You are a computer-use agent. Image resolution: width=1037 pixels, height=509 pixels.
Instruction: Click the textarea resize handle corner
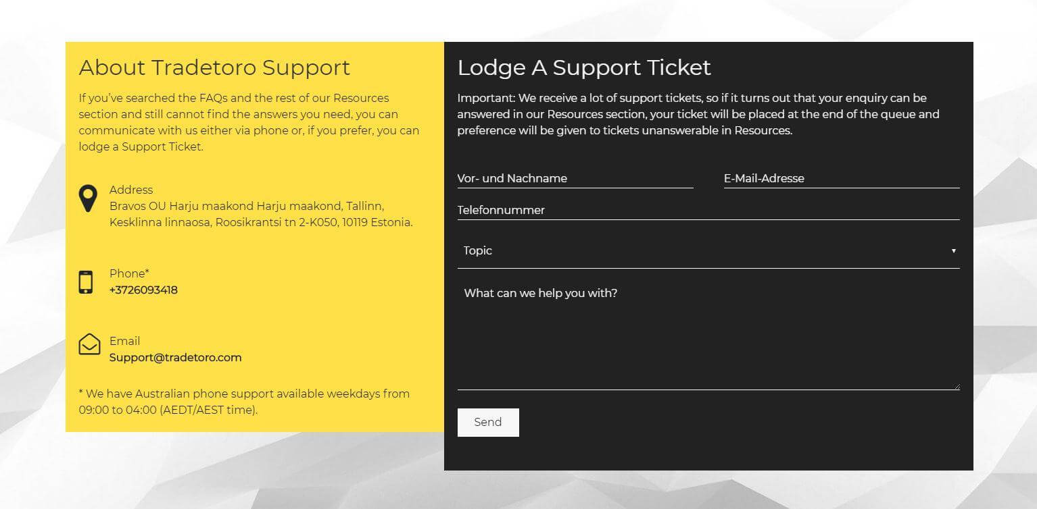point(957,387)
